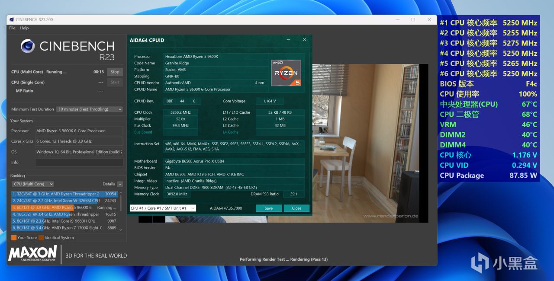
Task: Click the AMD Ryzen 5 badge image
Action: (287, 73)
